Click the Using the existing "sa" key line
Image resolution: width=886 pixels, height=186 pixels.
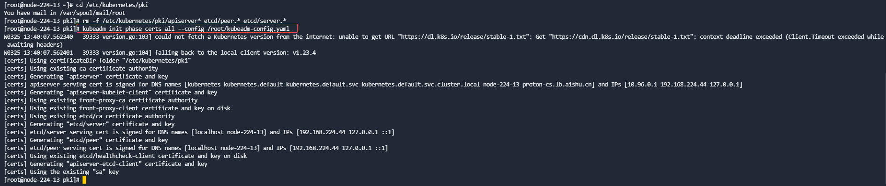click(x=61, y=172)
